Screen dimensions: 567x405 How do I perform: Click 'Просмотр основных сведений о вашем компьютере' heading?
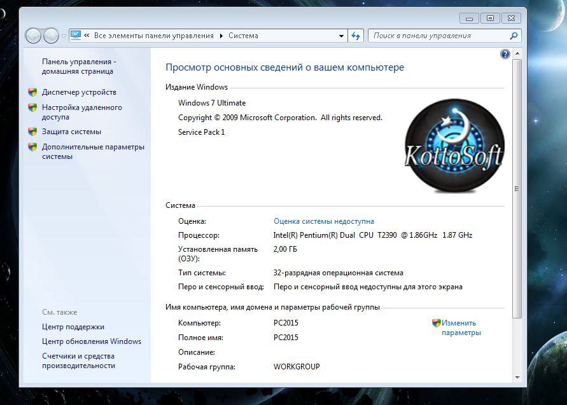284,67
